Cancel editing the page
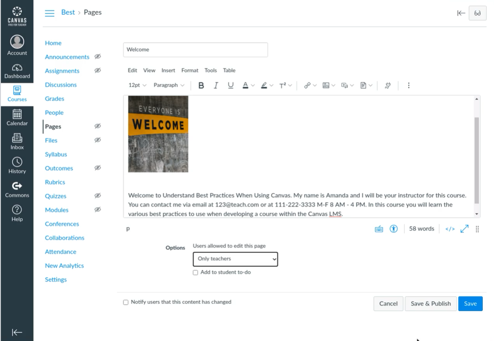The height and width of the screenshot is (341, 494). point(388,303)
